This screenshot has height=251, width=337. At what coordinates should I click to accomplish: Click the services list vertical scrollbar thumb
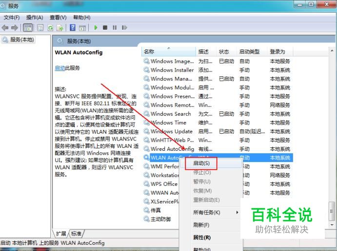pyautogui.click(x=332, y=211)
